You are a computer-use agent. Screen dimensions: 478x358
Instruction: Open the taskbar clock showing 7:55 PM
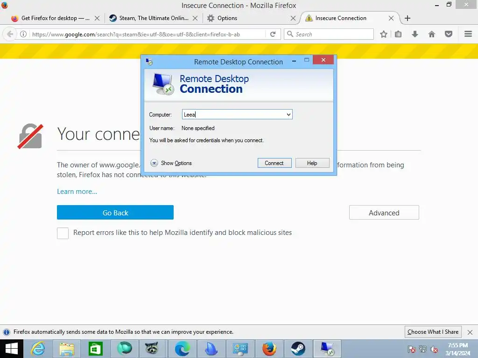[457, 349]
